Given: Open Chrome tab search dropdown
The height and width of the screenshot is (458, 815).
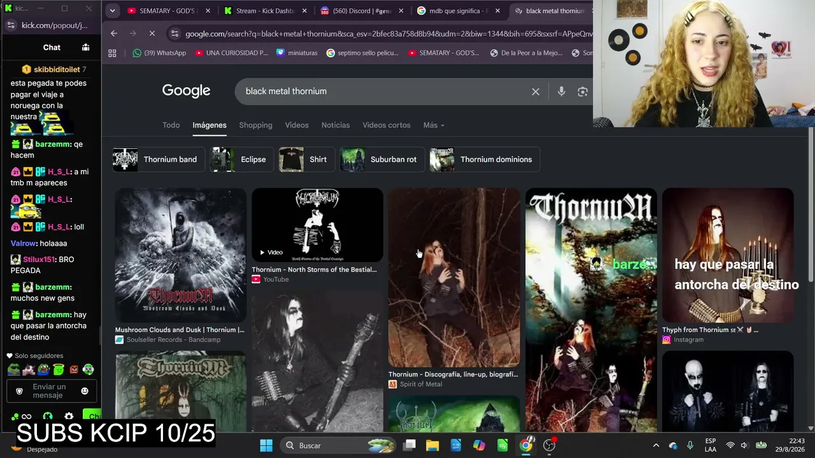Looking at the screenshot, I should pyautogui.click(x=112, y=11).
